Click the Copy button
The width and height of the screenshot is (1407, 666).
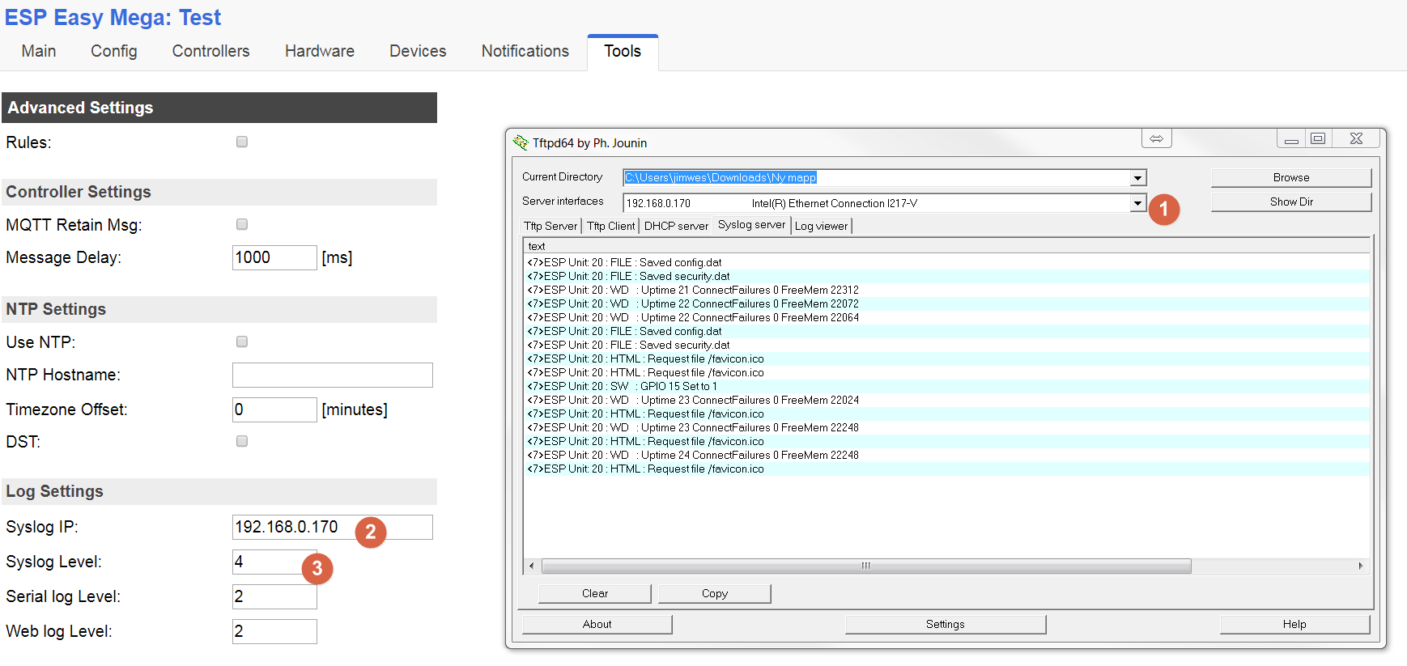click(x=715, y=593)
